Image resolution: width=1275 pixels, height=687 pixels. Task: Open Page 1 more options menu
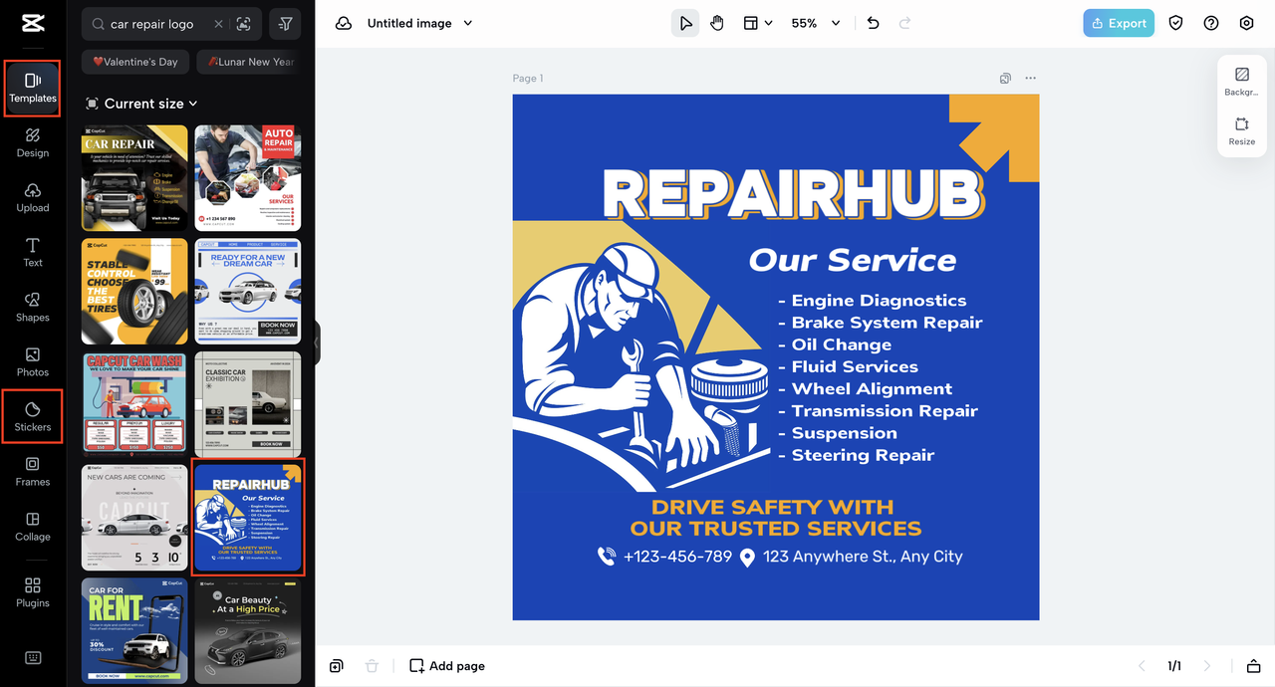point(1030,78)
